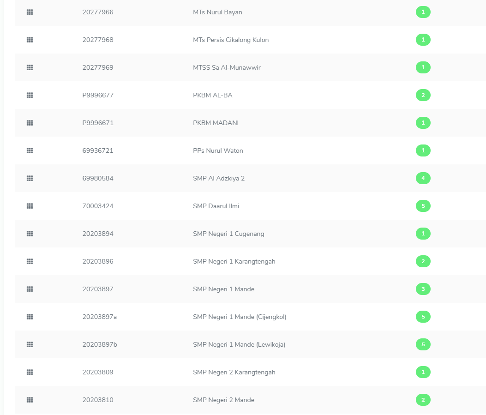486x415 pixels.
Task: Open SMP Negeri 1 Karangtengah entry
Action: (234, 262)
